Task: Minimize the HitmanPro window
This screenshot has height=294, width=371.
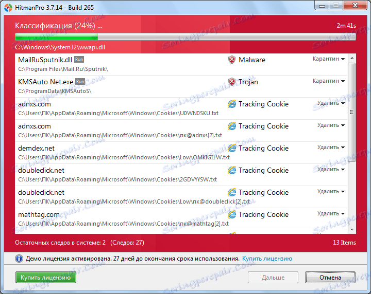Action: tap(322, 6)
